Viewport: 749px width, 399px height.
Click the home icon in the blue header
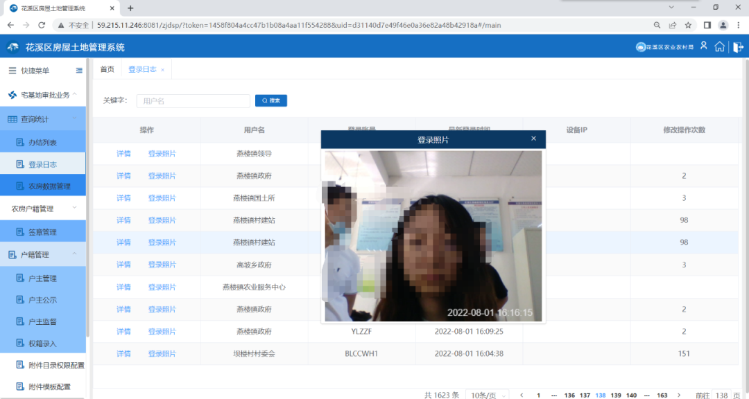click(720, 47)
